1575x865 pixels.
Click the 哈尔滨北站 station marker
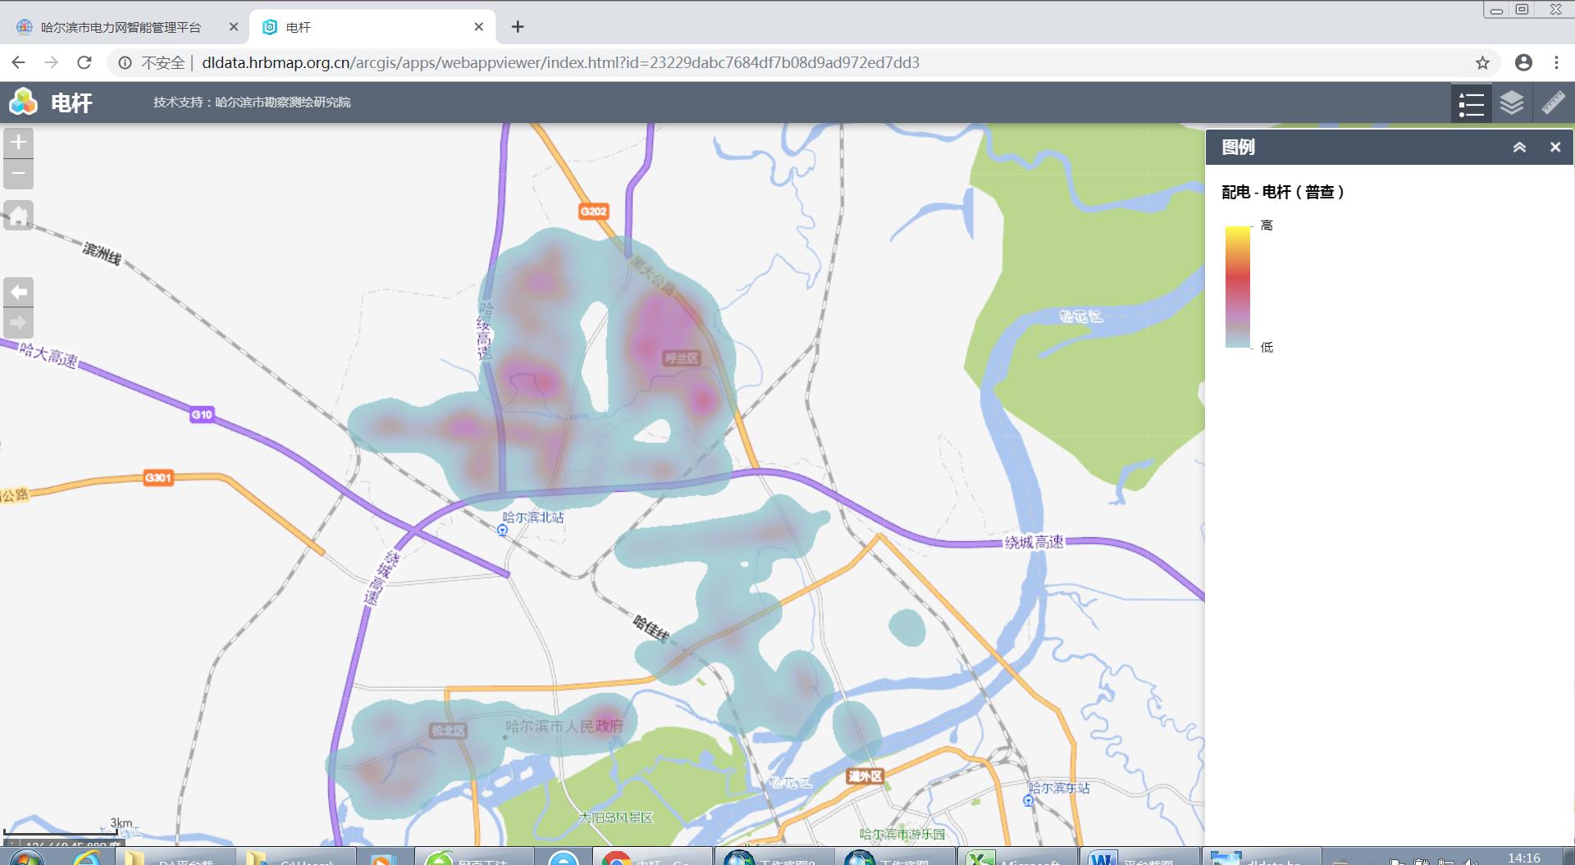[x=503, y=530]
